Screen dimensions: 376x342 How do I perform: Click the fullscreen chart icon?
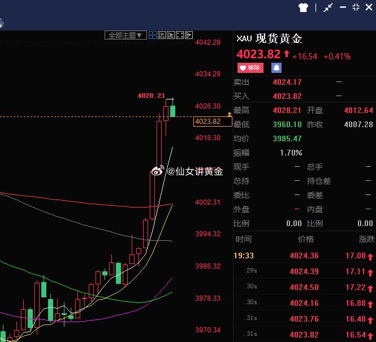(180, 36)
